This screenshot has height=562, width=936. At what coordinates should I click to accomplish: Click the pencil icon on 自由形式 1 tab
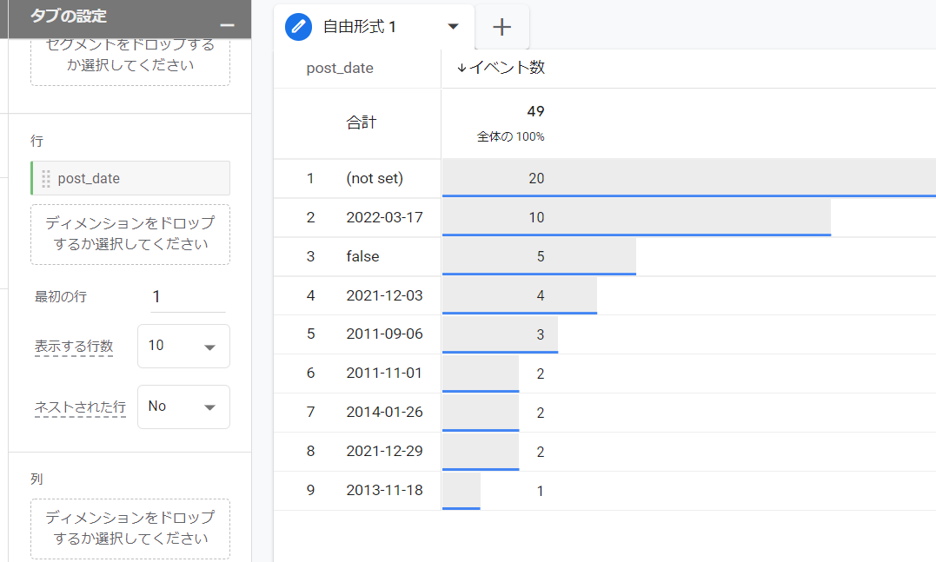298,27
